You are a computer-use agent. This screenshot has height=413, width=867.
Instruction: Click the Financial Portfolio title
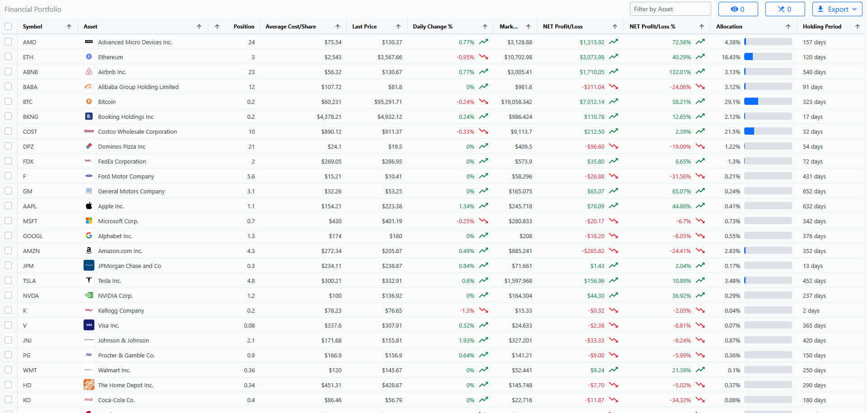pyautogui.click(x=33, y=9)
